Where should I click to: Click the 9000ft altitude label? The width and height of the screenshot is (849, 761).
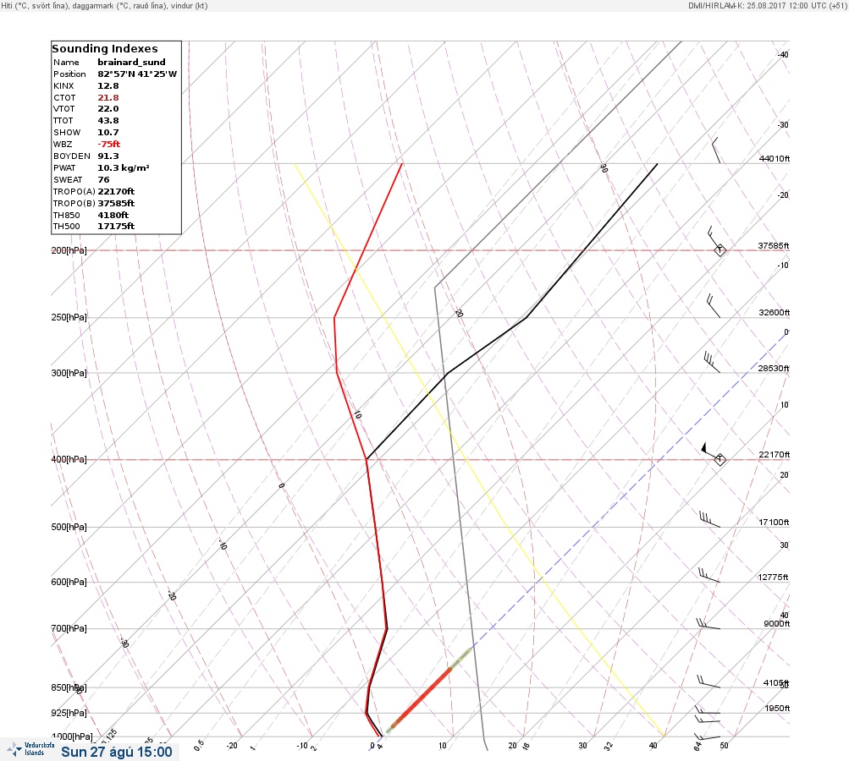point(776,624)
